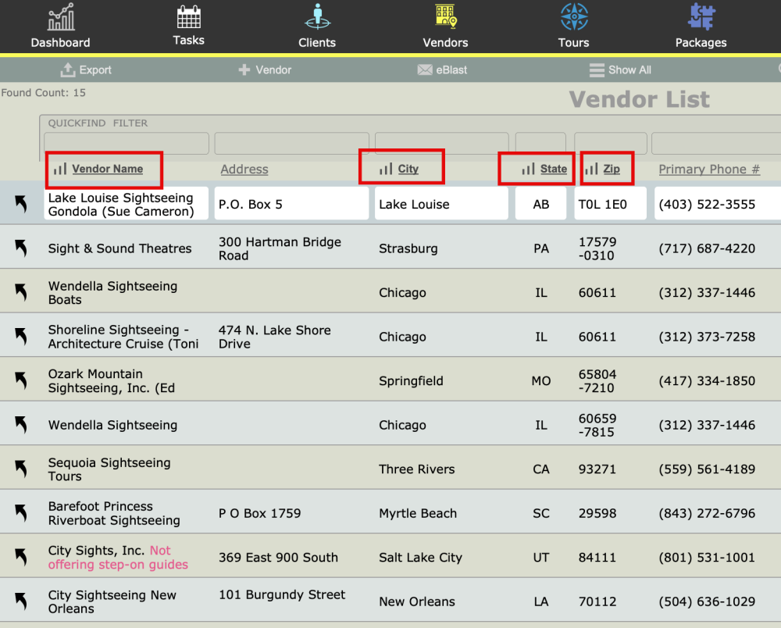
Task: Click the Export button text
Action: 95,70
